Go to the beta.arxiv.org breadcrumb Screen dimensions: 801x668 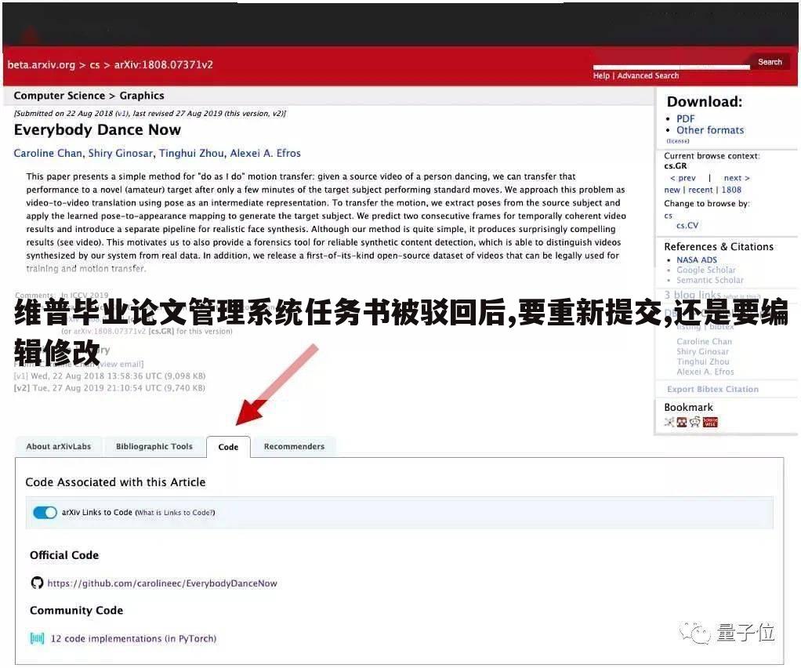tap(41, 65)
